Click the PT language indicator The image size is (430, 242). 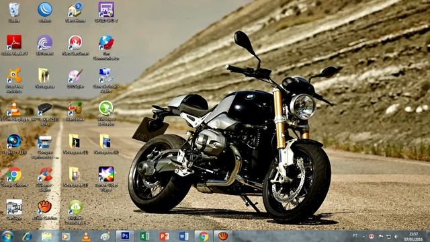click(355, 236)
